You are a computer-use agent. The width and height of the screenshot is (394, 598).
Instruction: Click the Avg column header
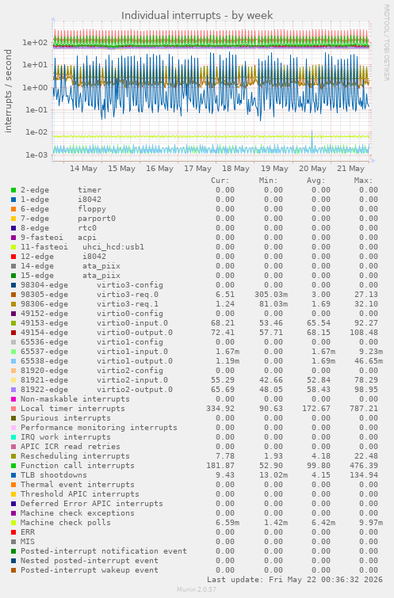(316, 181)
